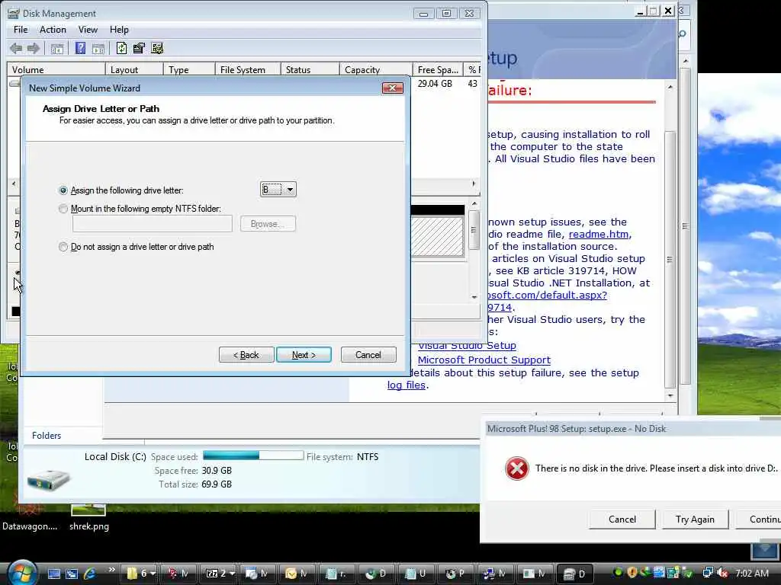The width and height of the screenshot is (781, 585).
Task: Click the taskbar clock showing 7:02 AM
Action: point(752,573)
